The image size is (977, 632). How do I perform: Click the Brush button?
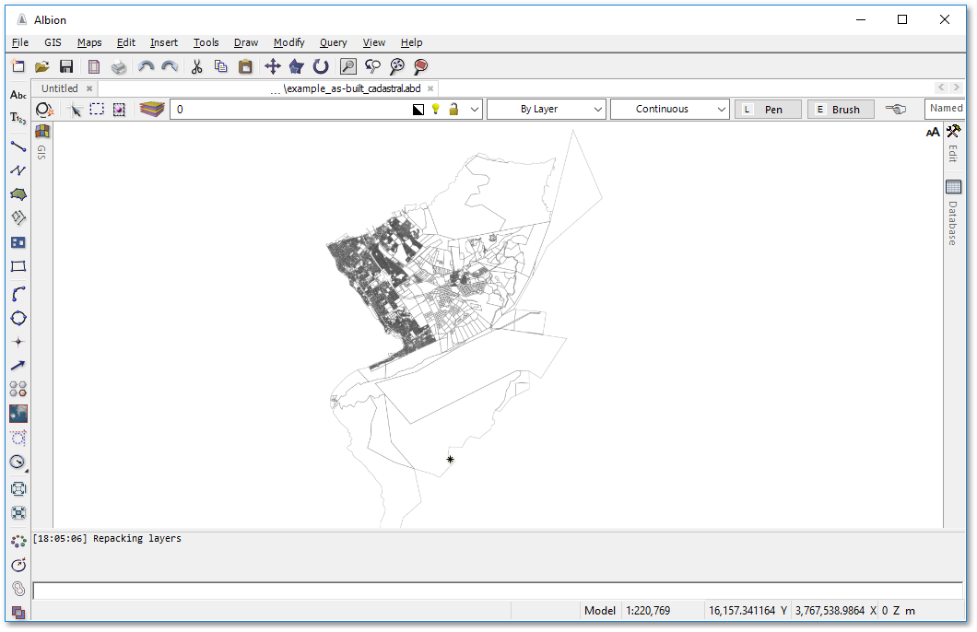tap(841, 109)
